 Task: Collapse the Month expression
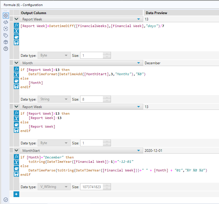coord(16,63)
